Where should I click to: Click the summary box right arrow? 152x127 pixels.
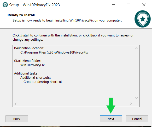click(x=131, y=104)
